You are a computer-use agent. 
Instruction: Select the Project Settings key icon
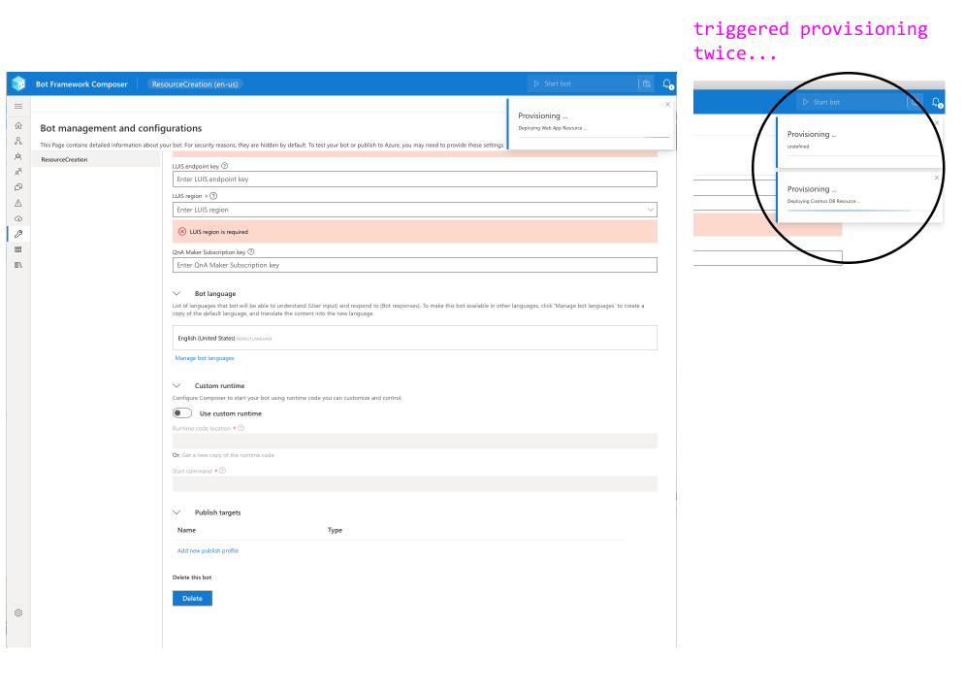point(17,233)
